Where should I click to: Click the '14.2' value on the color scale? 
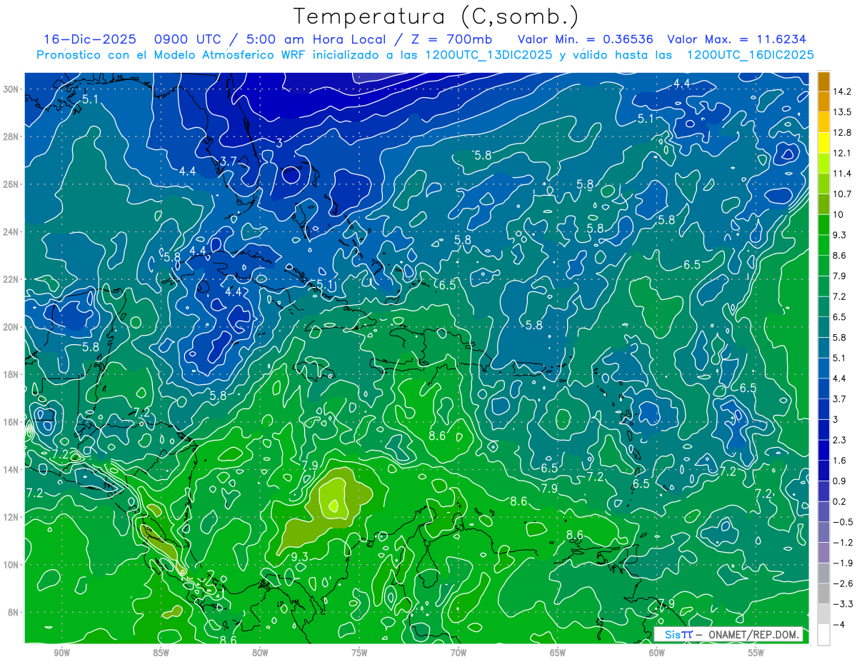pos(841,91)
